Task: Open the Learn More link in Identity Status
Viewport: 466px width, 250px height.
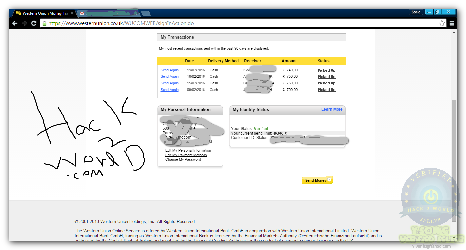Action: [x=332, y=109]
